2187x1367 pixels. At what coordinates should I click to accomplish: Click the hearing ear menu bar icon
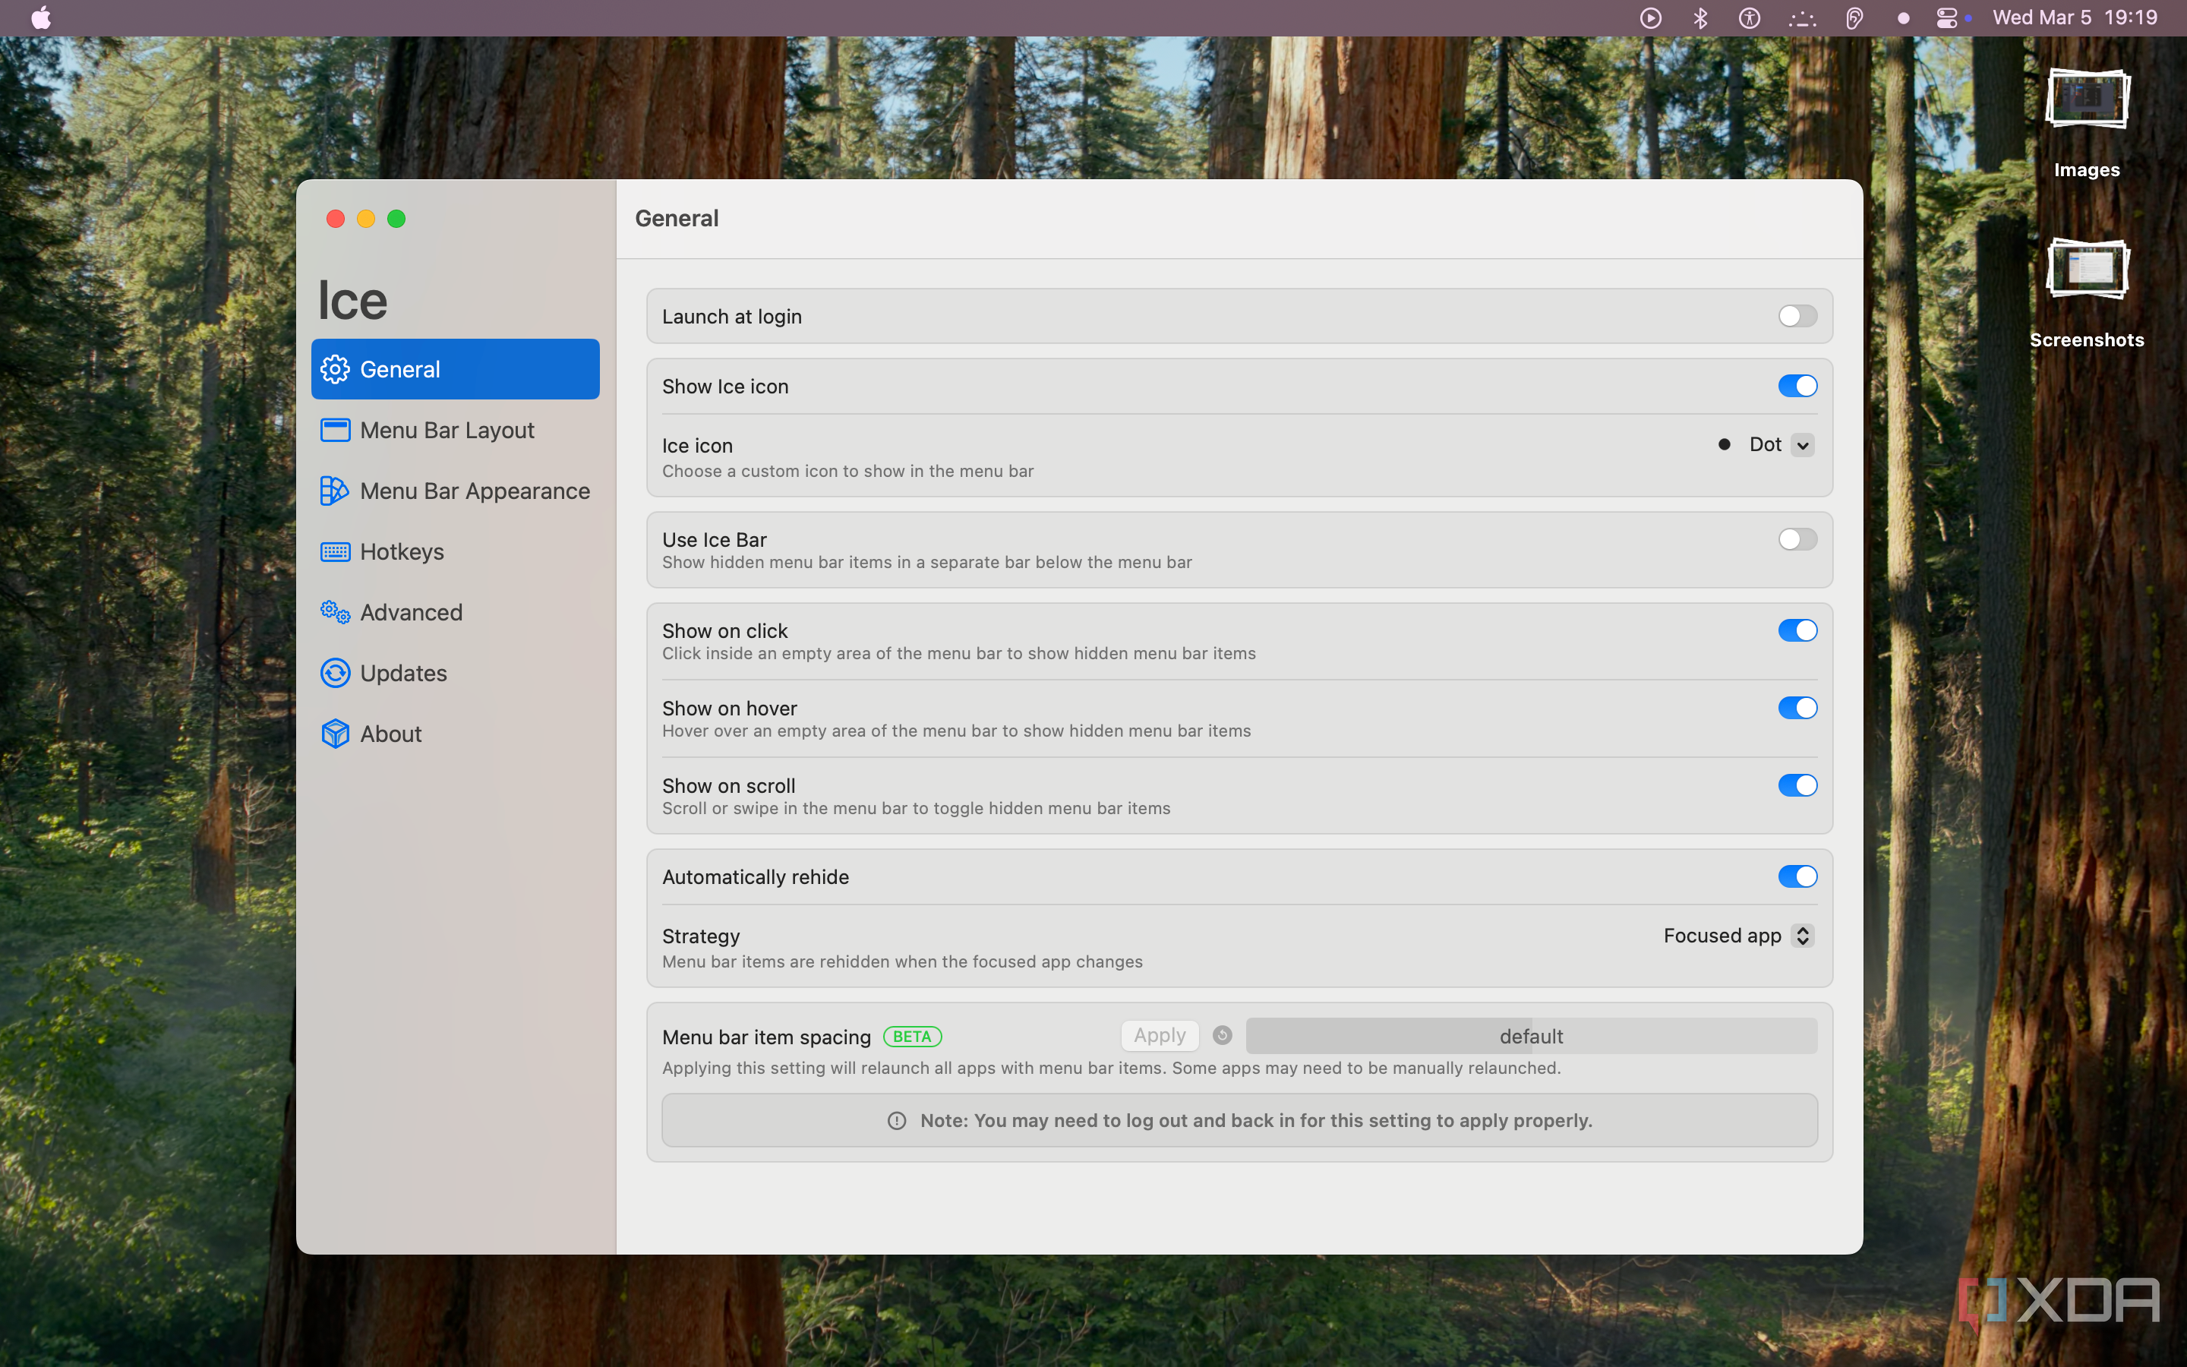pos(1854,18)
